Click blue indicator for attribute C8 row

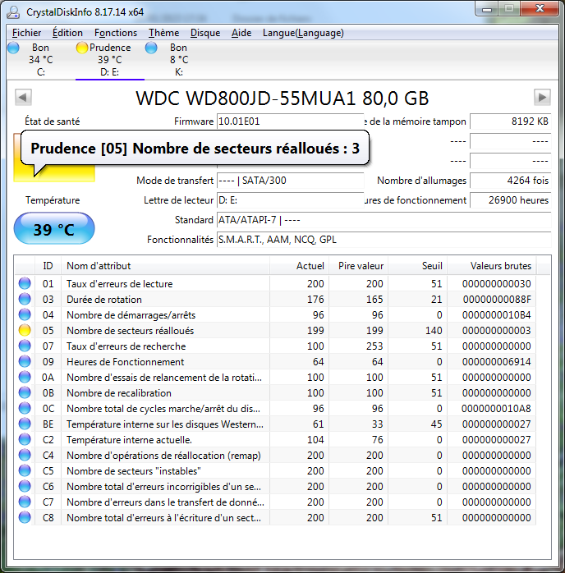[x=25, y=518]
